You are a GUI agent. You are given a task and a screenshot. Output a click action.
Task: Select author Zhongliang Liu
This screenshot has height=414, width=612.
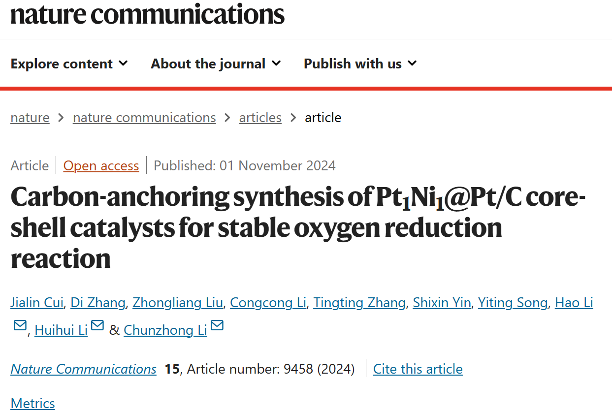[178, 302]
